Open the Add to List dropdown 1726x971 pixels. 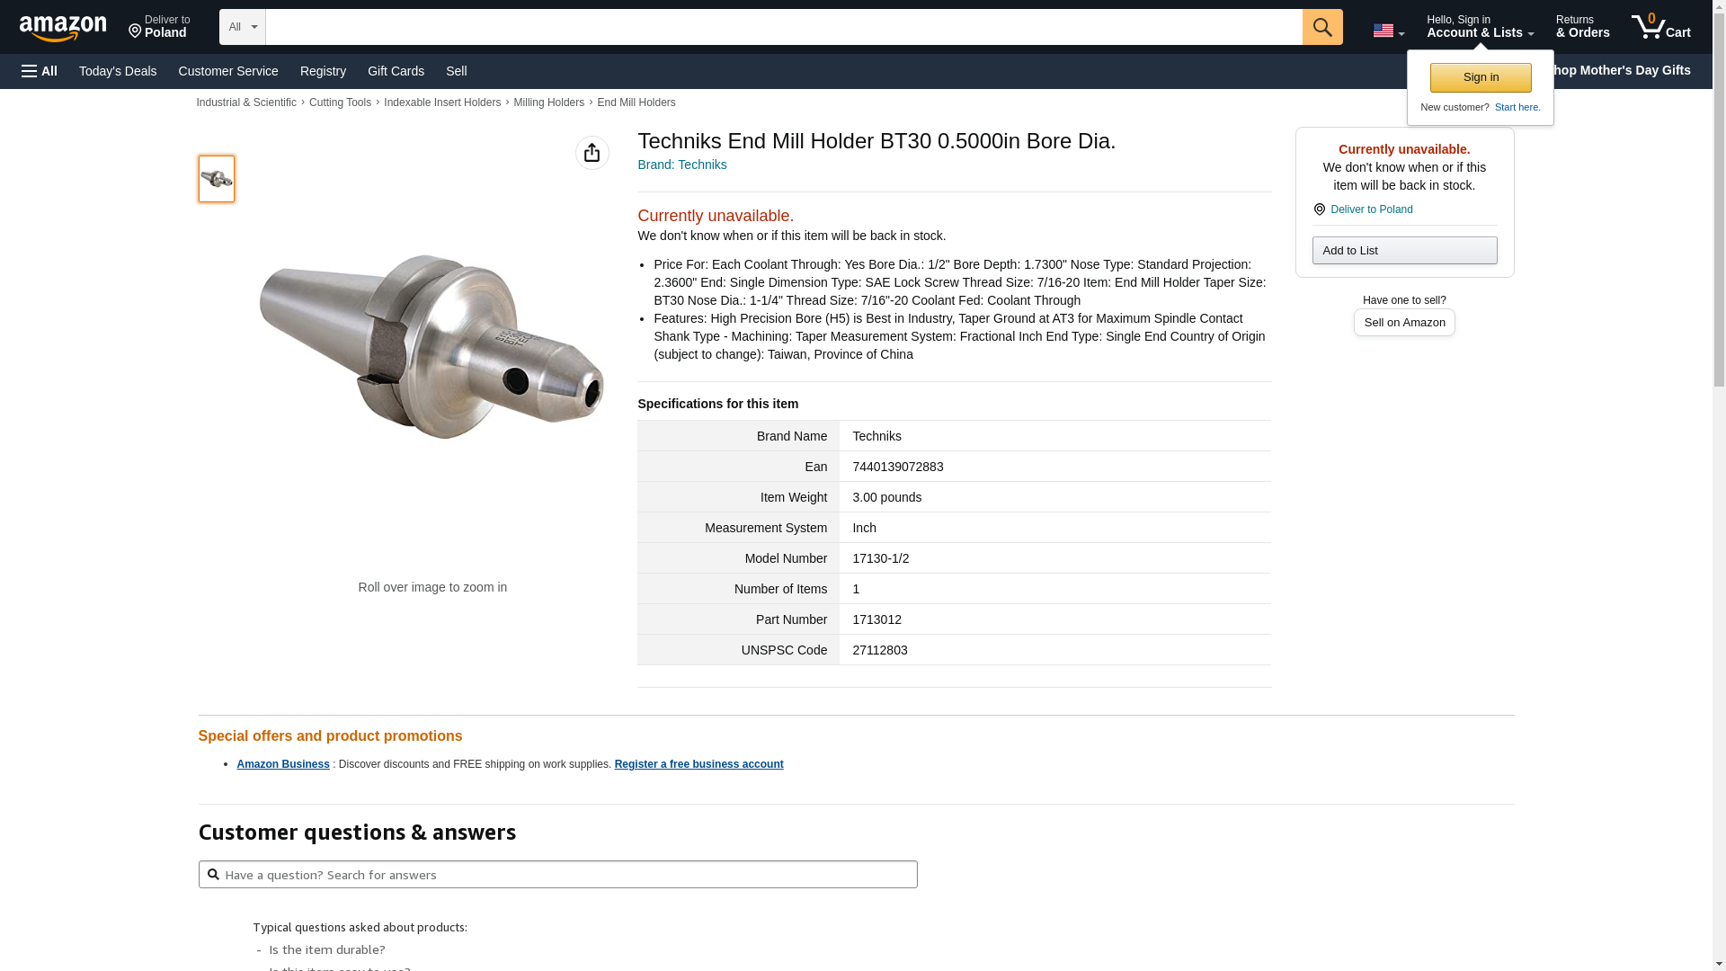coord(1403,251)
